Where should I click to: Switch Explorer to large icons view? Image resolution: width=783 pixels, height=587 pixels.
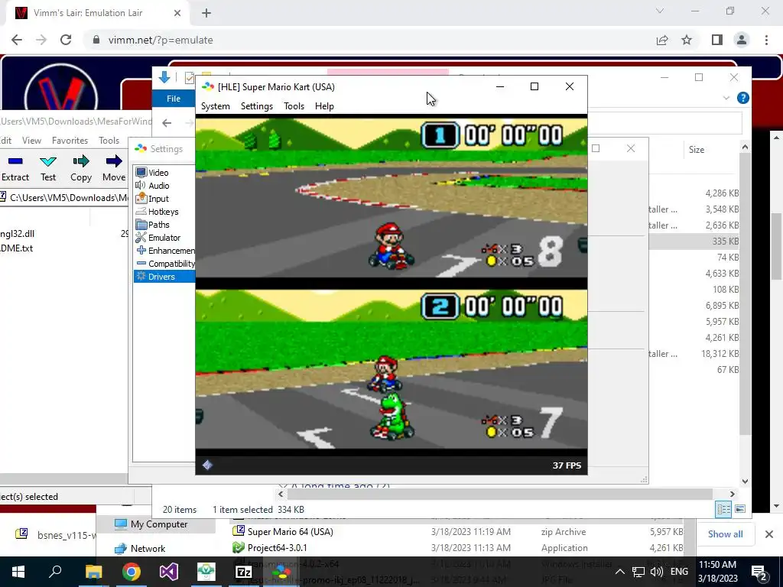pos(740,509)
